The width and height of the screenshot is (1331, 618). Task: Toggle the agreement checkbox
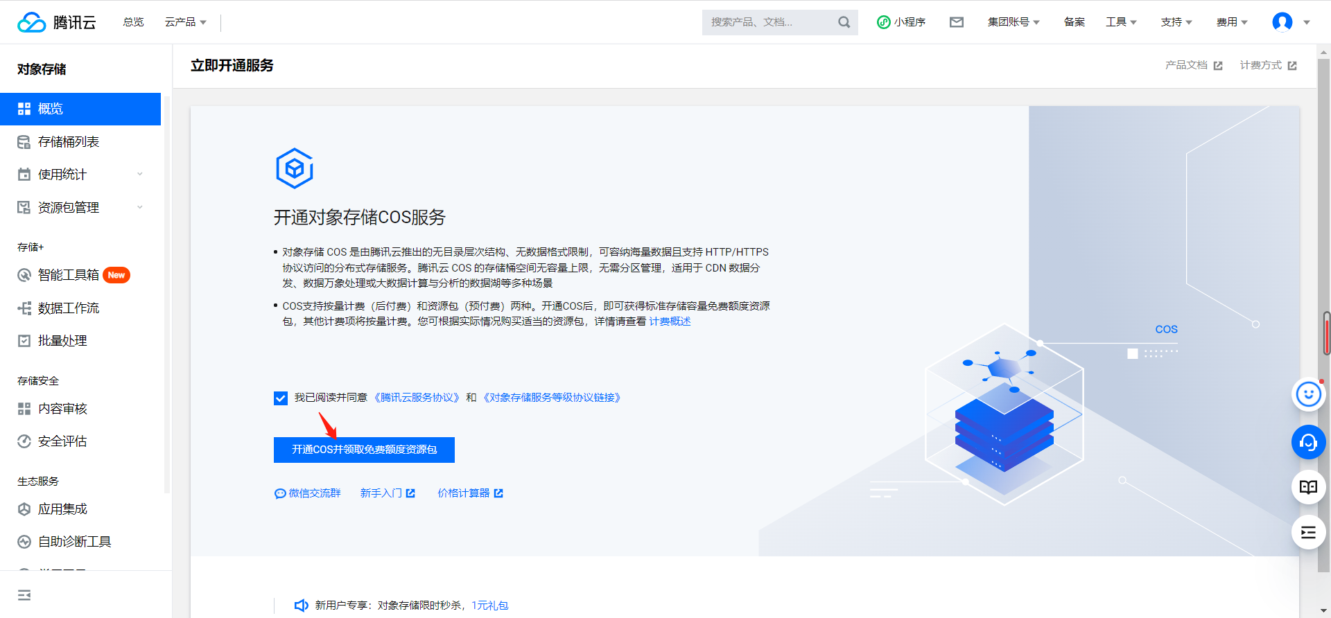click(x=281, y=398)
